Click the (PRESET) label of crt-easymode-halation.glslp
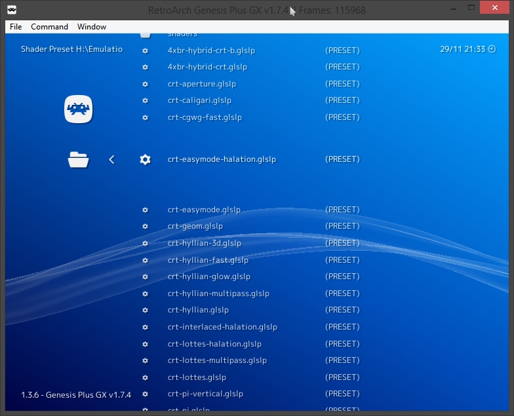514x416 pixels. coord(342,159)
